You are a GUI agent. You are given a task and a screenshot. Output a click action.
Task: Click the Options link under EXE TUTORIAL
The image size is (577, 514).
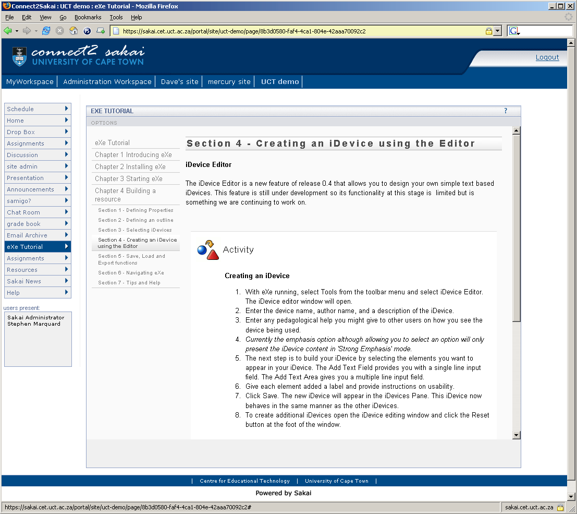click(x=104, y=123)
